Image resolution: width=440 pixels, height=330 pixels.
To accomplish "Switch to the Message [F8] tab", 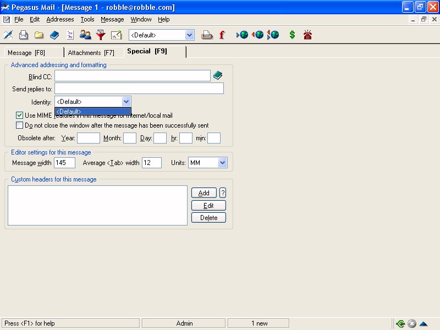I will (x=34, y=53).
